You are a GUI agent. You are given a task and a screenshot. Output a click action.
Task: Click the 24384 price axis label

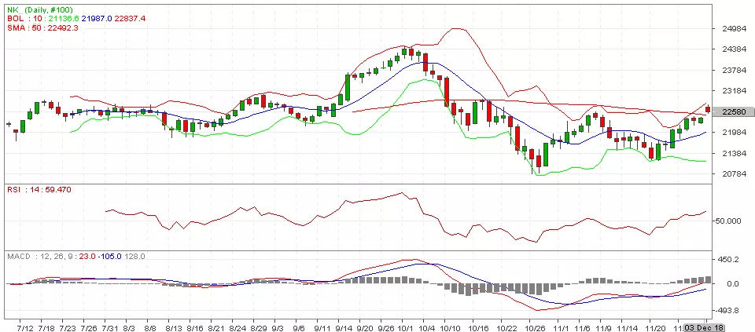point(735,49)
